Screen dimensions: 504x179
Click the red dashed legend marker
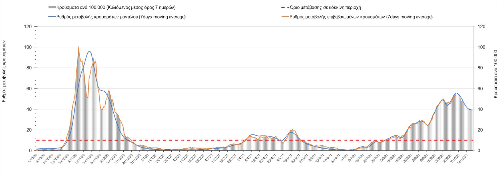284,7
